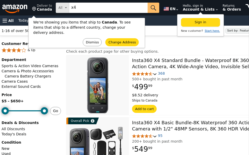Image resolution: width=249 pixels, height=155 pixels.
Task: Select Today's Deals in the navigation bar
Action: click(23, 20)
